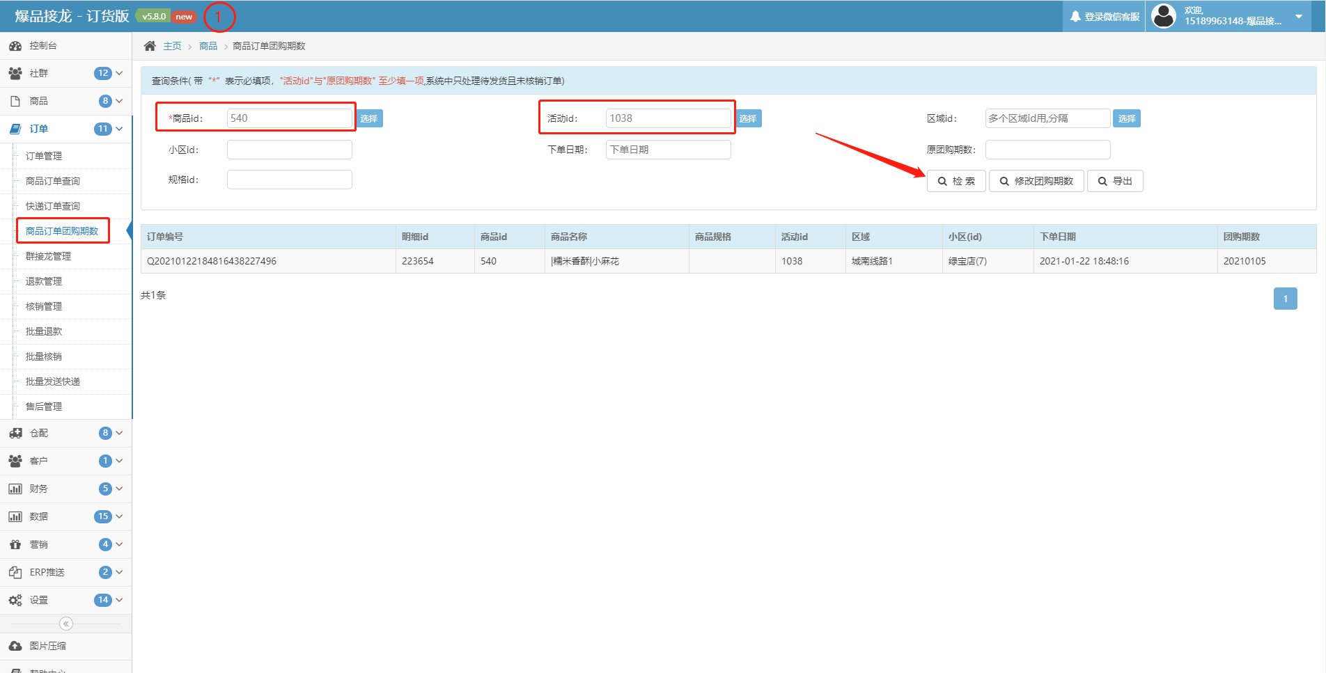Focus the 活动id input field
This screenshot has width=1326, height=673.
[669, 118]
